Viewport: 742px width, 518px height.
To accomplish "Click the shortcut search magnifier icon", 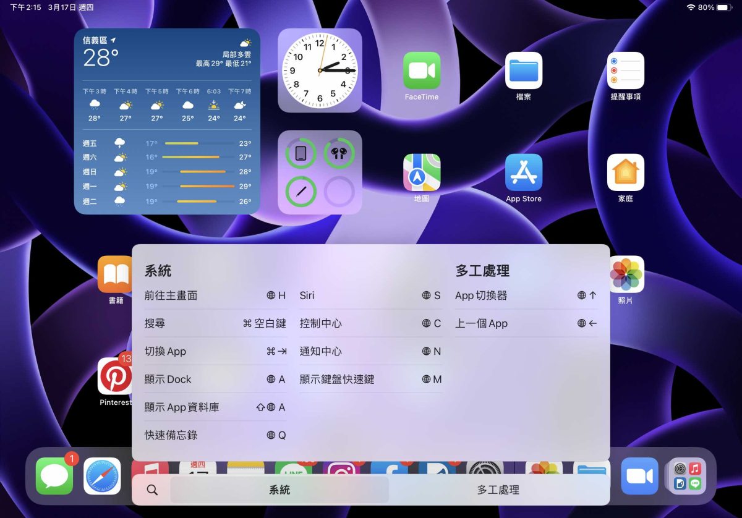I will click(x=152, y=490).
